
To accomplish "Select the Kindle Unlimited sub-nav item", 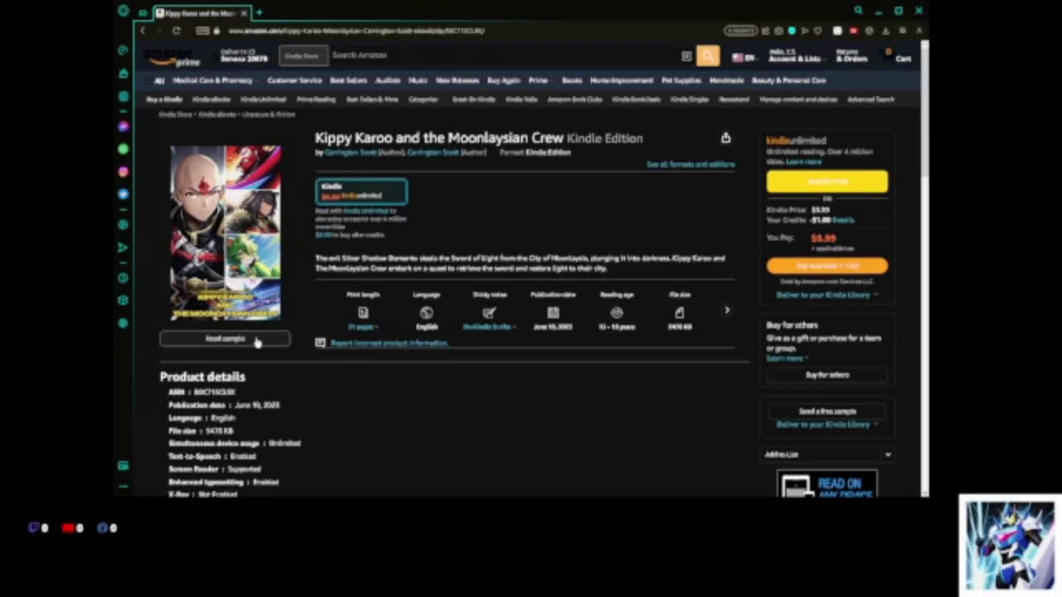I will (263, 99).
